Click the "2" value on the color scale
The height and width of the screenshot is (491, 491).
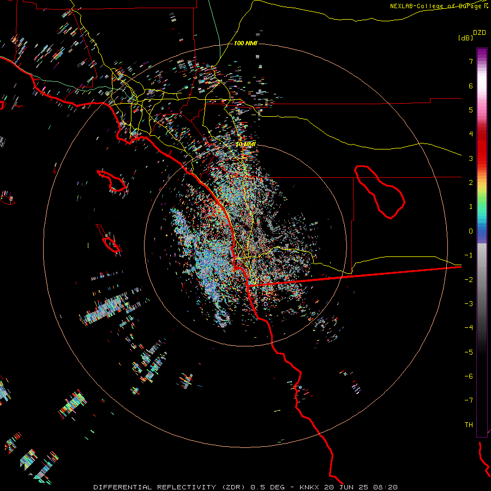point(471,183)
